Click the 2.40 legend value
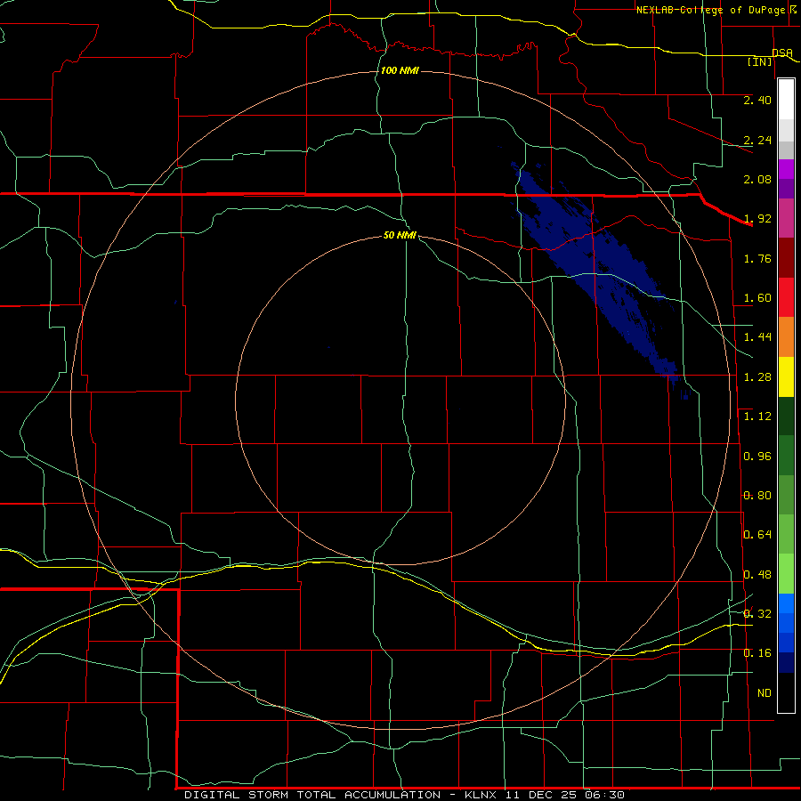The image size is (801, 801). point(757,100)
